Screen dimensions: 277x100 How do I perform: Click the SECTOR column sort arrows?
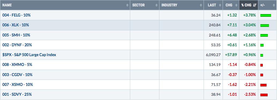156,5
